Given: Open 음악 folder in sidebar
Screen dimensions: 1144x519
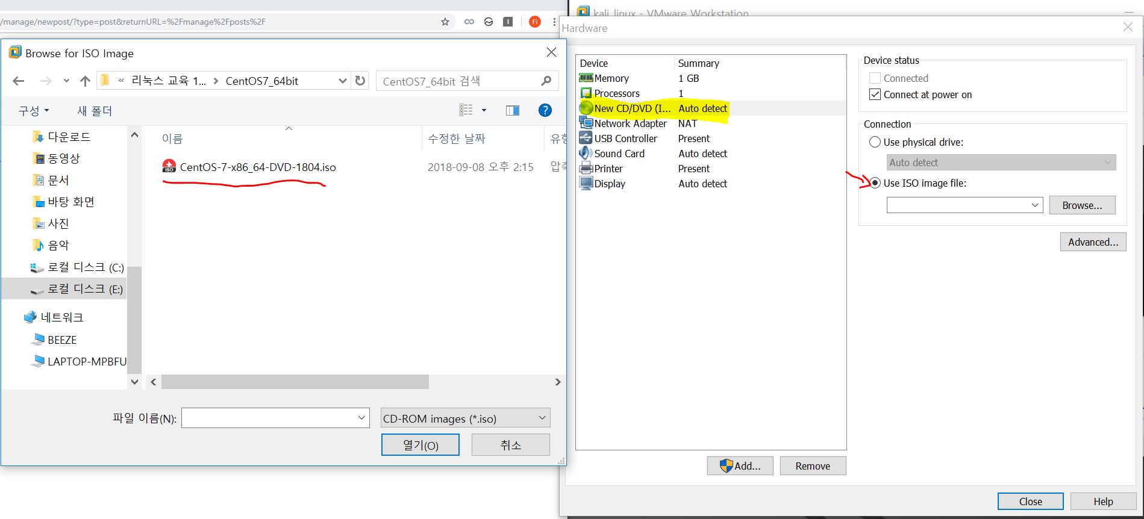Looking at the screenshot, I should [51, 245].
